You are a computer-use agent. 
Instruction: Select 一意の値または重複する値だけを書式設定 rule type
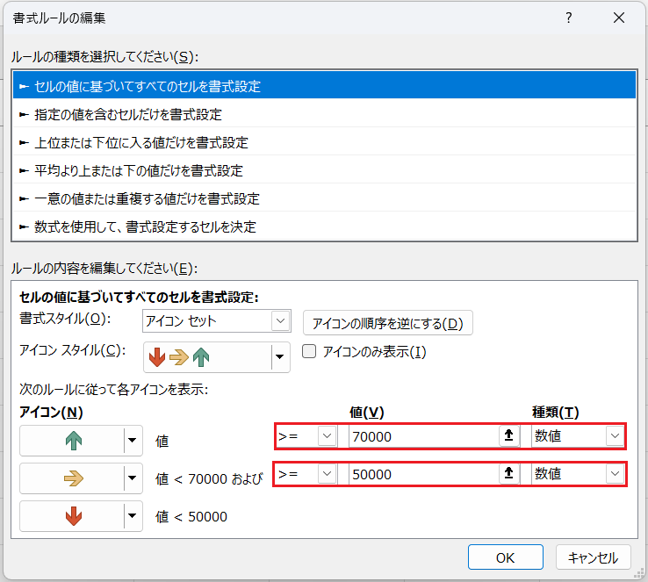pos(324,198)
